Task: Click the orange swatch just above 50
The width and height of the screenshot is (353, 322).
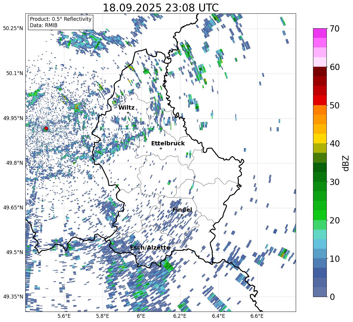Action: pos(320,110)
